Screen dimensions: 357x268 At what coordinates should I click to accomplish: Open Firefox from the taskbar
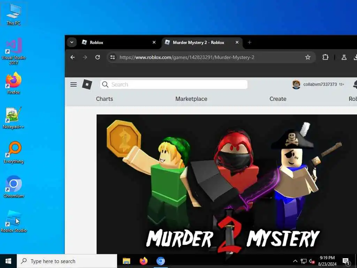coord(143,261)
